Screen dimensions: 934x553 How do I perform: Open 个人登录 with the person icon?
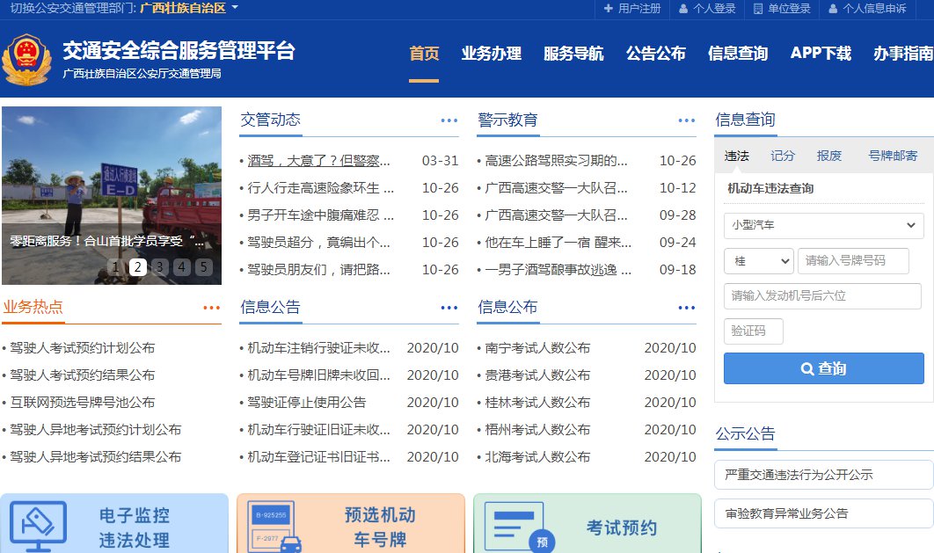point(707,9)
